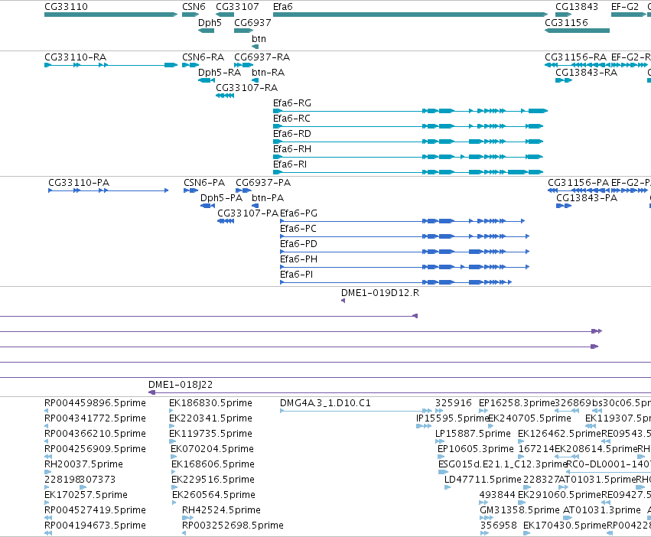Click EST RP004256909.5prime
Image resolution: width=651 pixels, height=537 pixels.
click(95, 449)
